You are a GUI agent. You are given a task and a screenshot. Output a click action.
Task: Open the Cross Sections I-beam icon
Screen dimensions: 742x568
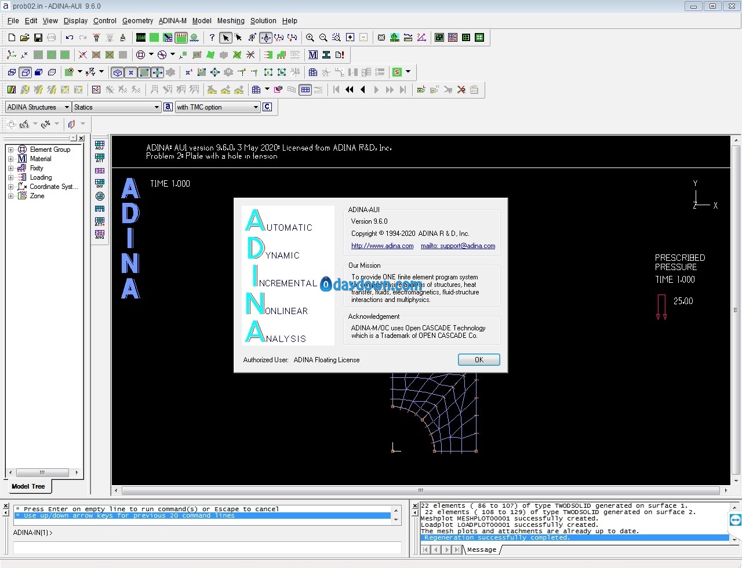click(x=326, y=55)
